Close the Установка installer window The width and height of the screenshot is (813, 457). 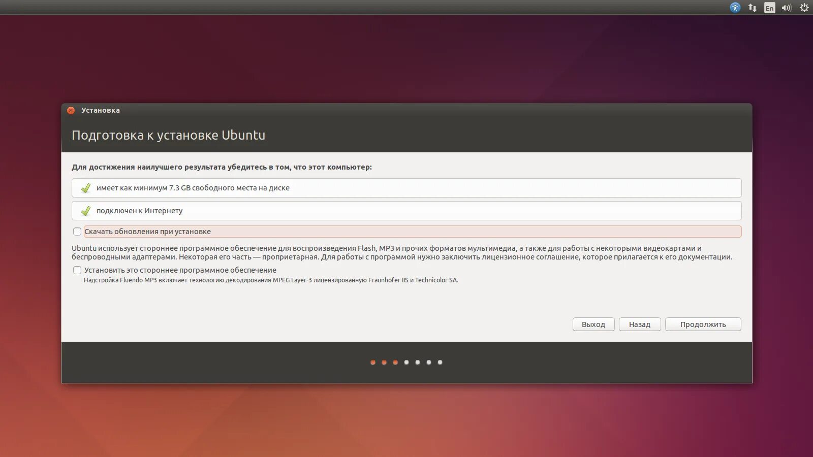click(x=71, y=110)
